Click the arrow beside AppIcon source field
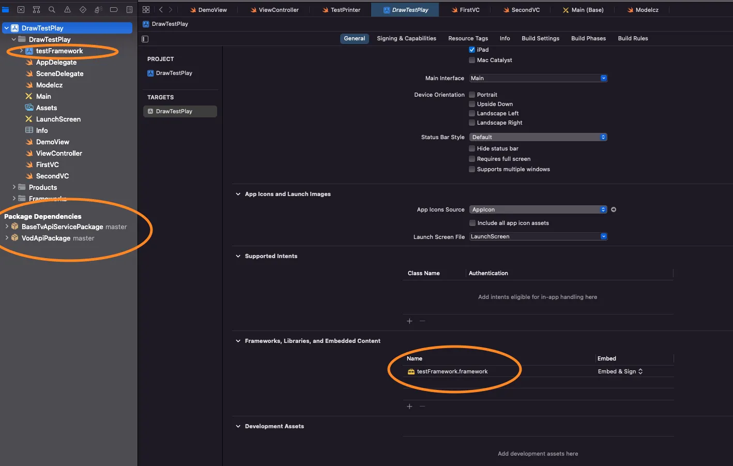 tap(614, 209)
